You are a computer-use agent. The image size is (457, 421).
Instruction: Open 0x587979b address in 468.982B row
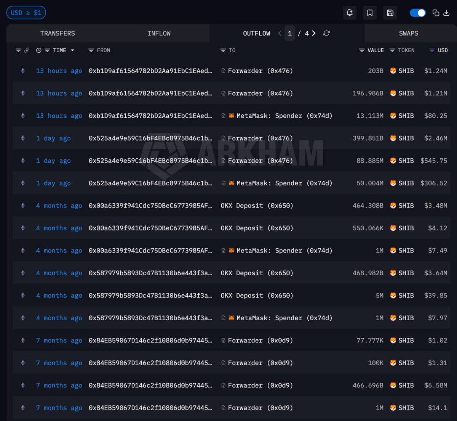pyautogui.click(x=150, y=273)
